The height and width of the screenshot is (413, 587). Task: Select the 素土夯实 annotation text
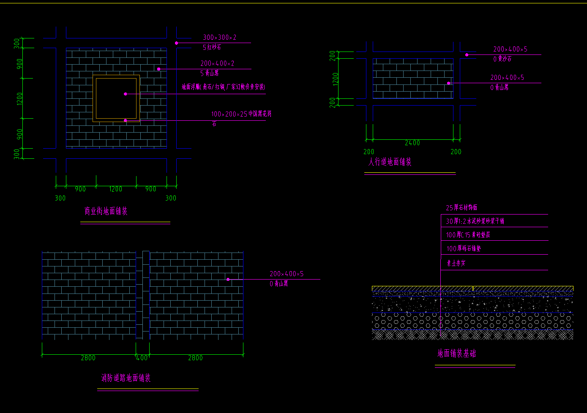tap(456, 263)
